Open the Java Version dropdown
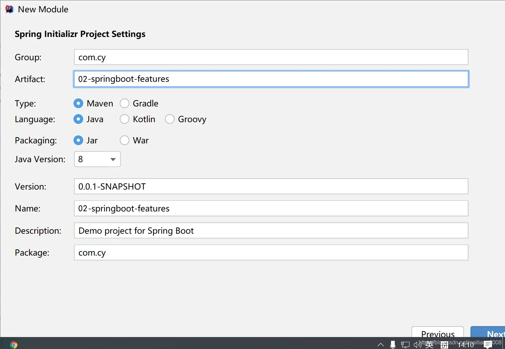The image size is (505, 349). tap(97, 159)
